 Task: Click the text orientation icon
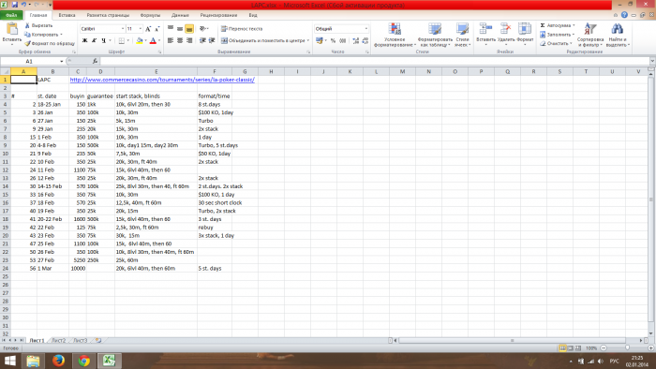tap(203, 28)
